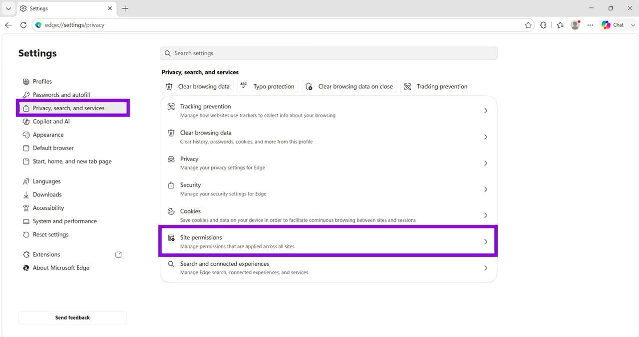The width and height of the screenshot is (639, 337).
Task: Open Start, home, and new tab page
Action: pos(72,162)
